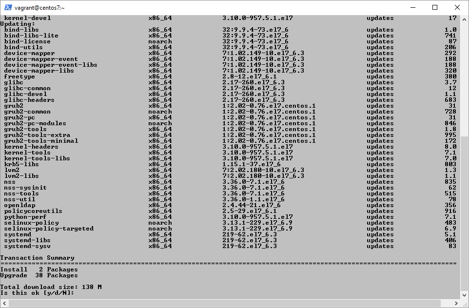Click the grub2-tools package name
This screenshot has height=308, width=469.
point(25,129)
